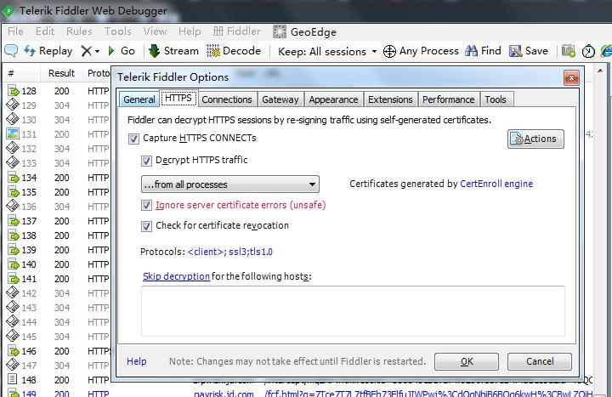Click the Internet Explorer browse icon
The height and width of the screenshot is (397, 612).
point(606,51)
